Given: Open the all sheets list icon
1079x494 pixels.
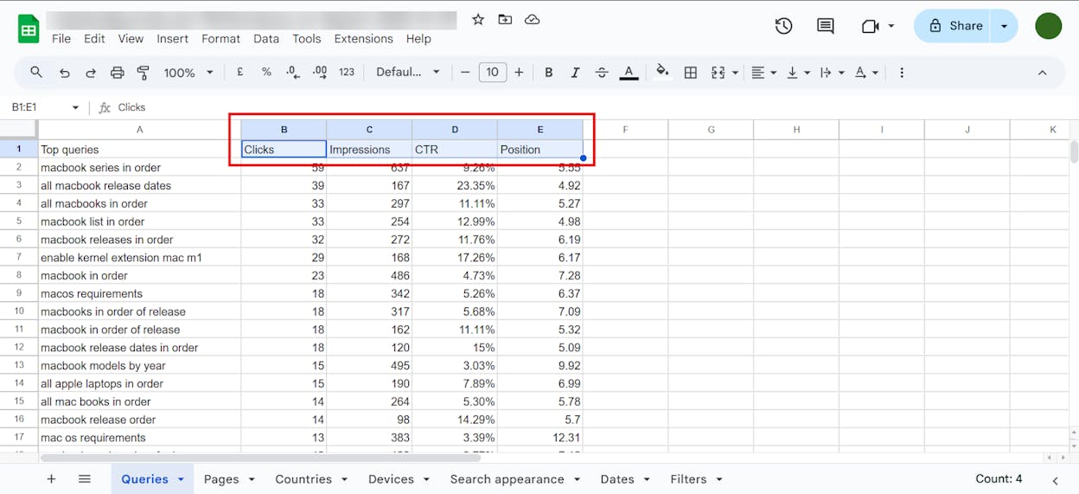Looking at the screenshot, I should (x=84, y=478).
